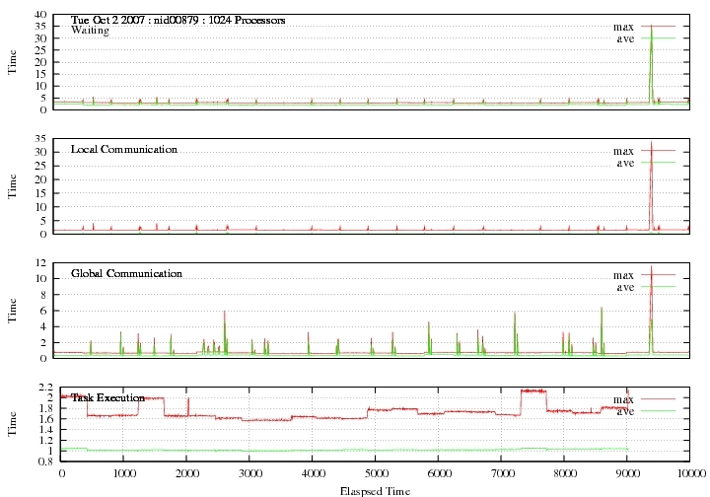Click x-axis tick label '4000'
The height and width of the screenshot is (497, 710).
(x=313, y=474)
